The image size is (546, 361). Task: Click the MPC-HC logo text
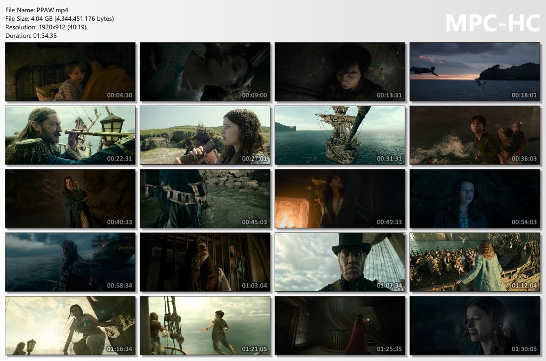tap(492, 23)
